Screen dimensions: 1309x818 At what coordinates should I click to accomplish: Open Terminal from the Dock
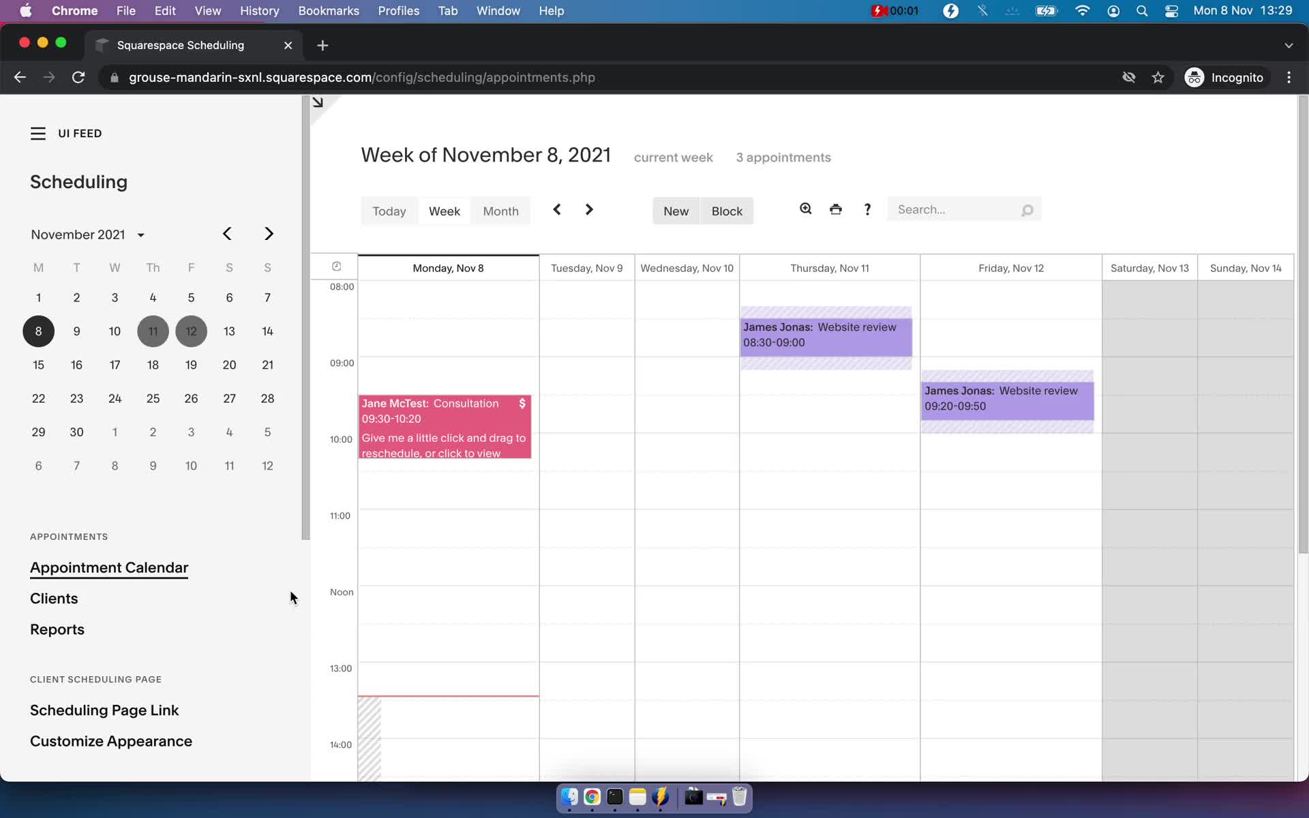615,797
